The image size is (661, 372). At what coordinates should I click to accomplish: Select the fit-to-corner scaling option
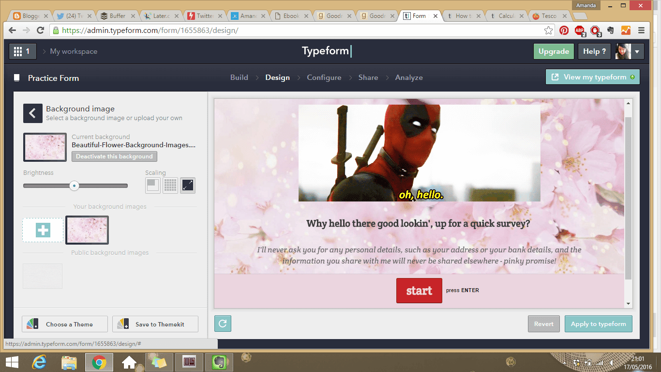coord(153,186)
